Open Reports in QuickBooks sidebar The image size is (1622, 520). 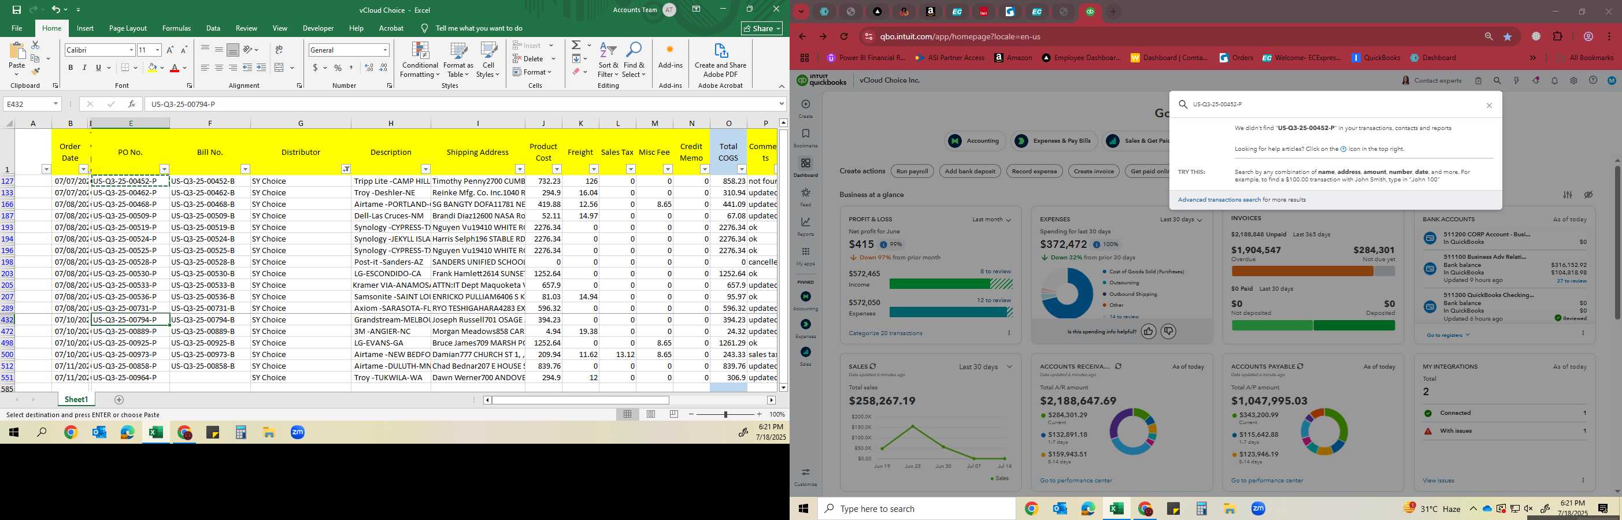pos(805,226)
